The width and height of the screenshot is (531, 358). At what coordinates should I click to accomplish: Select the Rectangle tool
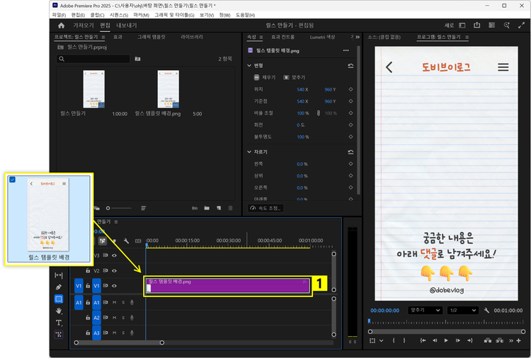click(59, 299)
